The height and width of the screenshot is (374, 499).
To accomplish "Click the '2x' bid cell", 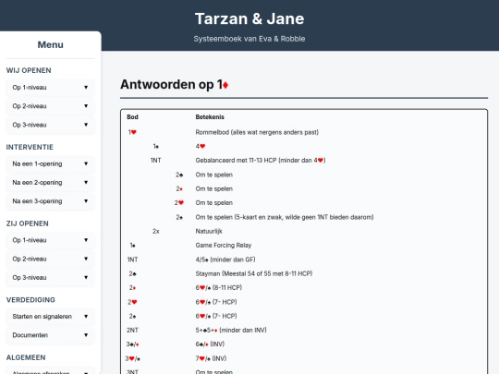I will tap(155, 231).
